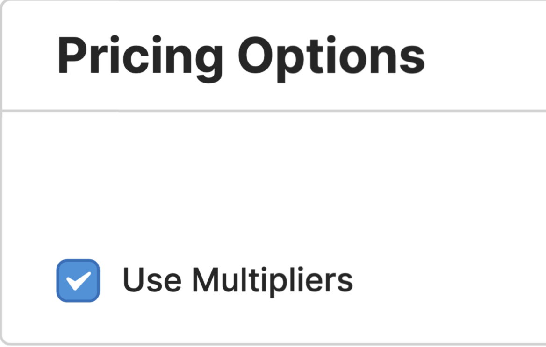Click the Use Multipliers row
The height and width of the screenshot is (347, 546).
click(x=210, y=279)
